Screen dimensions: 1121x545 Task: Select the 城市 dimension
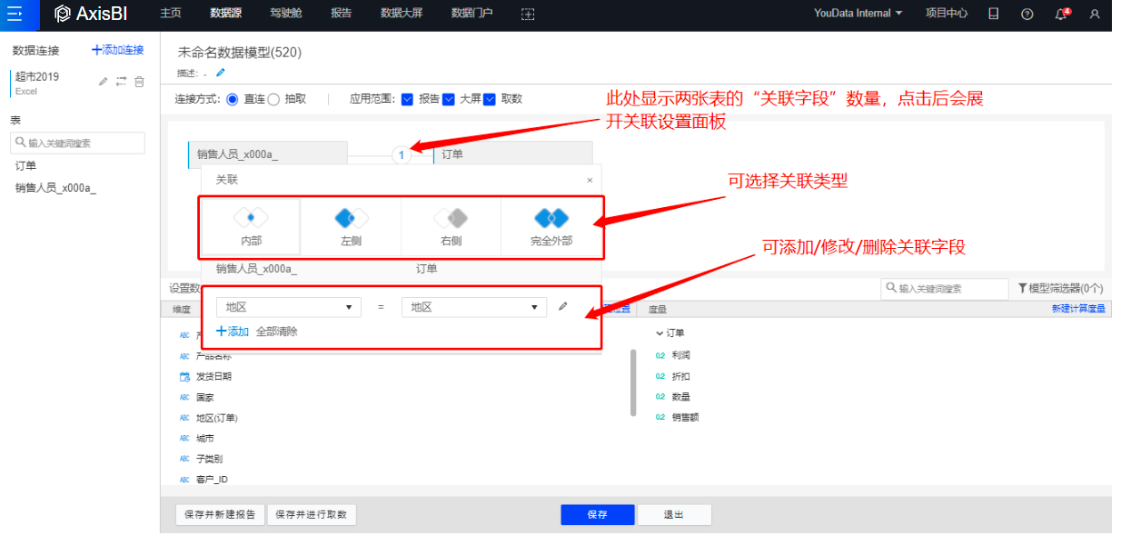tap(204, 438)
